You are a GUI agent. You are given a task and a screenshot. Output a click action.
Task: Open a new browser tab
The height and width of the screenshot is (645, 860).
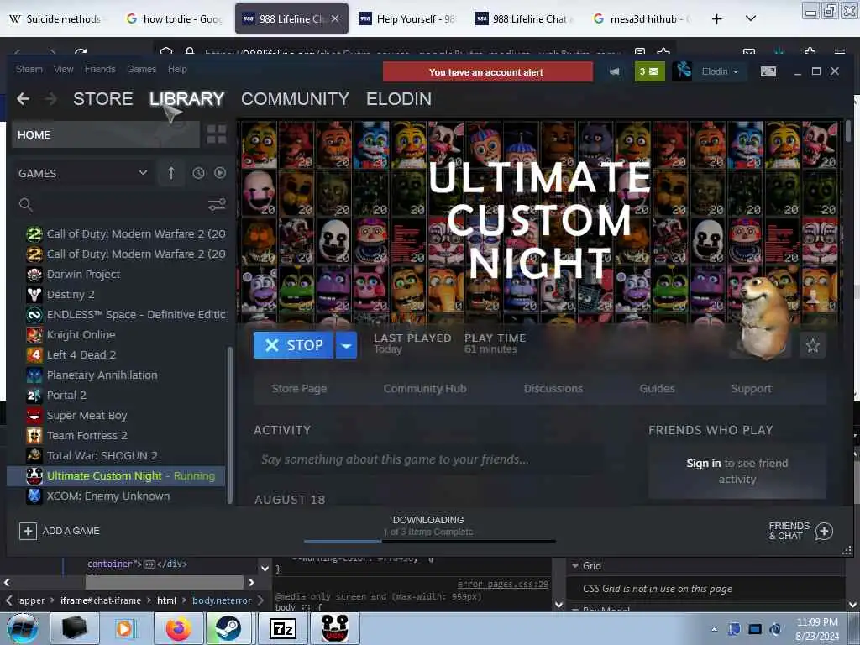(717, 19)
